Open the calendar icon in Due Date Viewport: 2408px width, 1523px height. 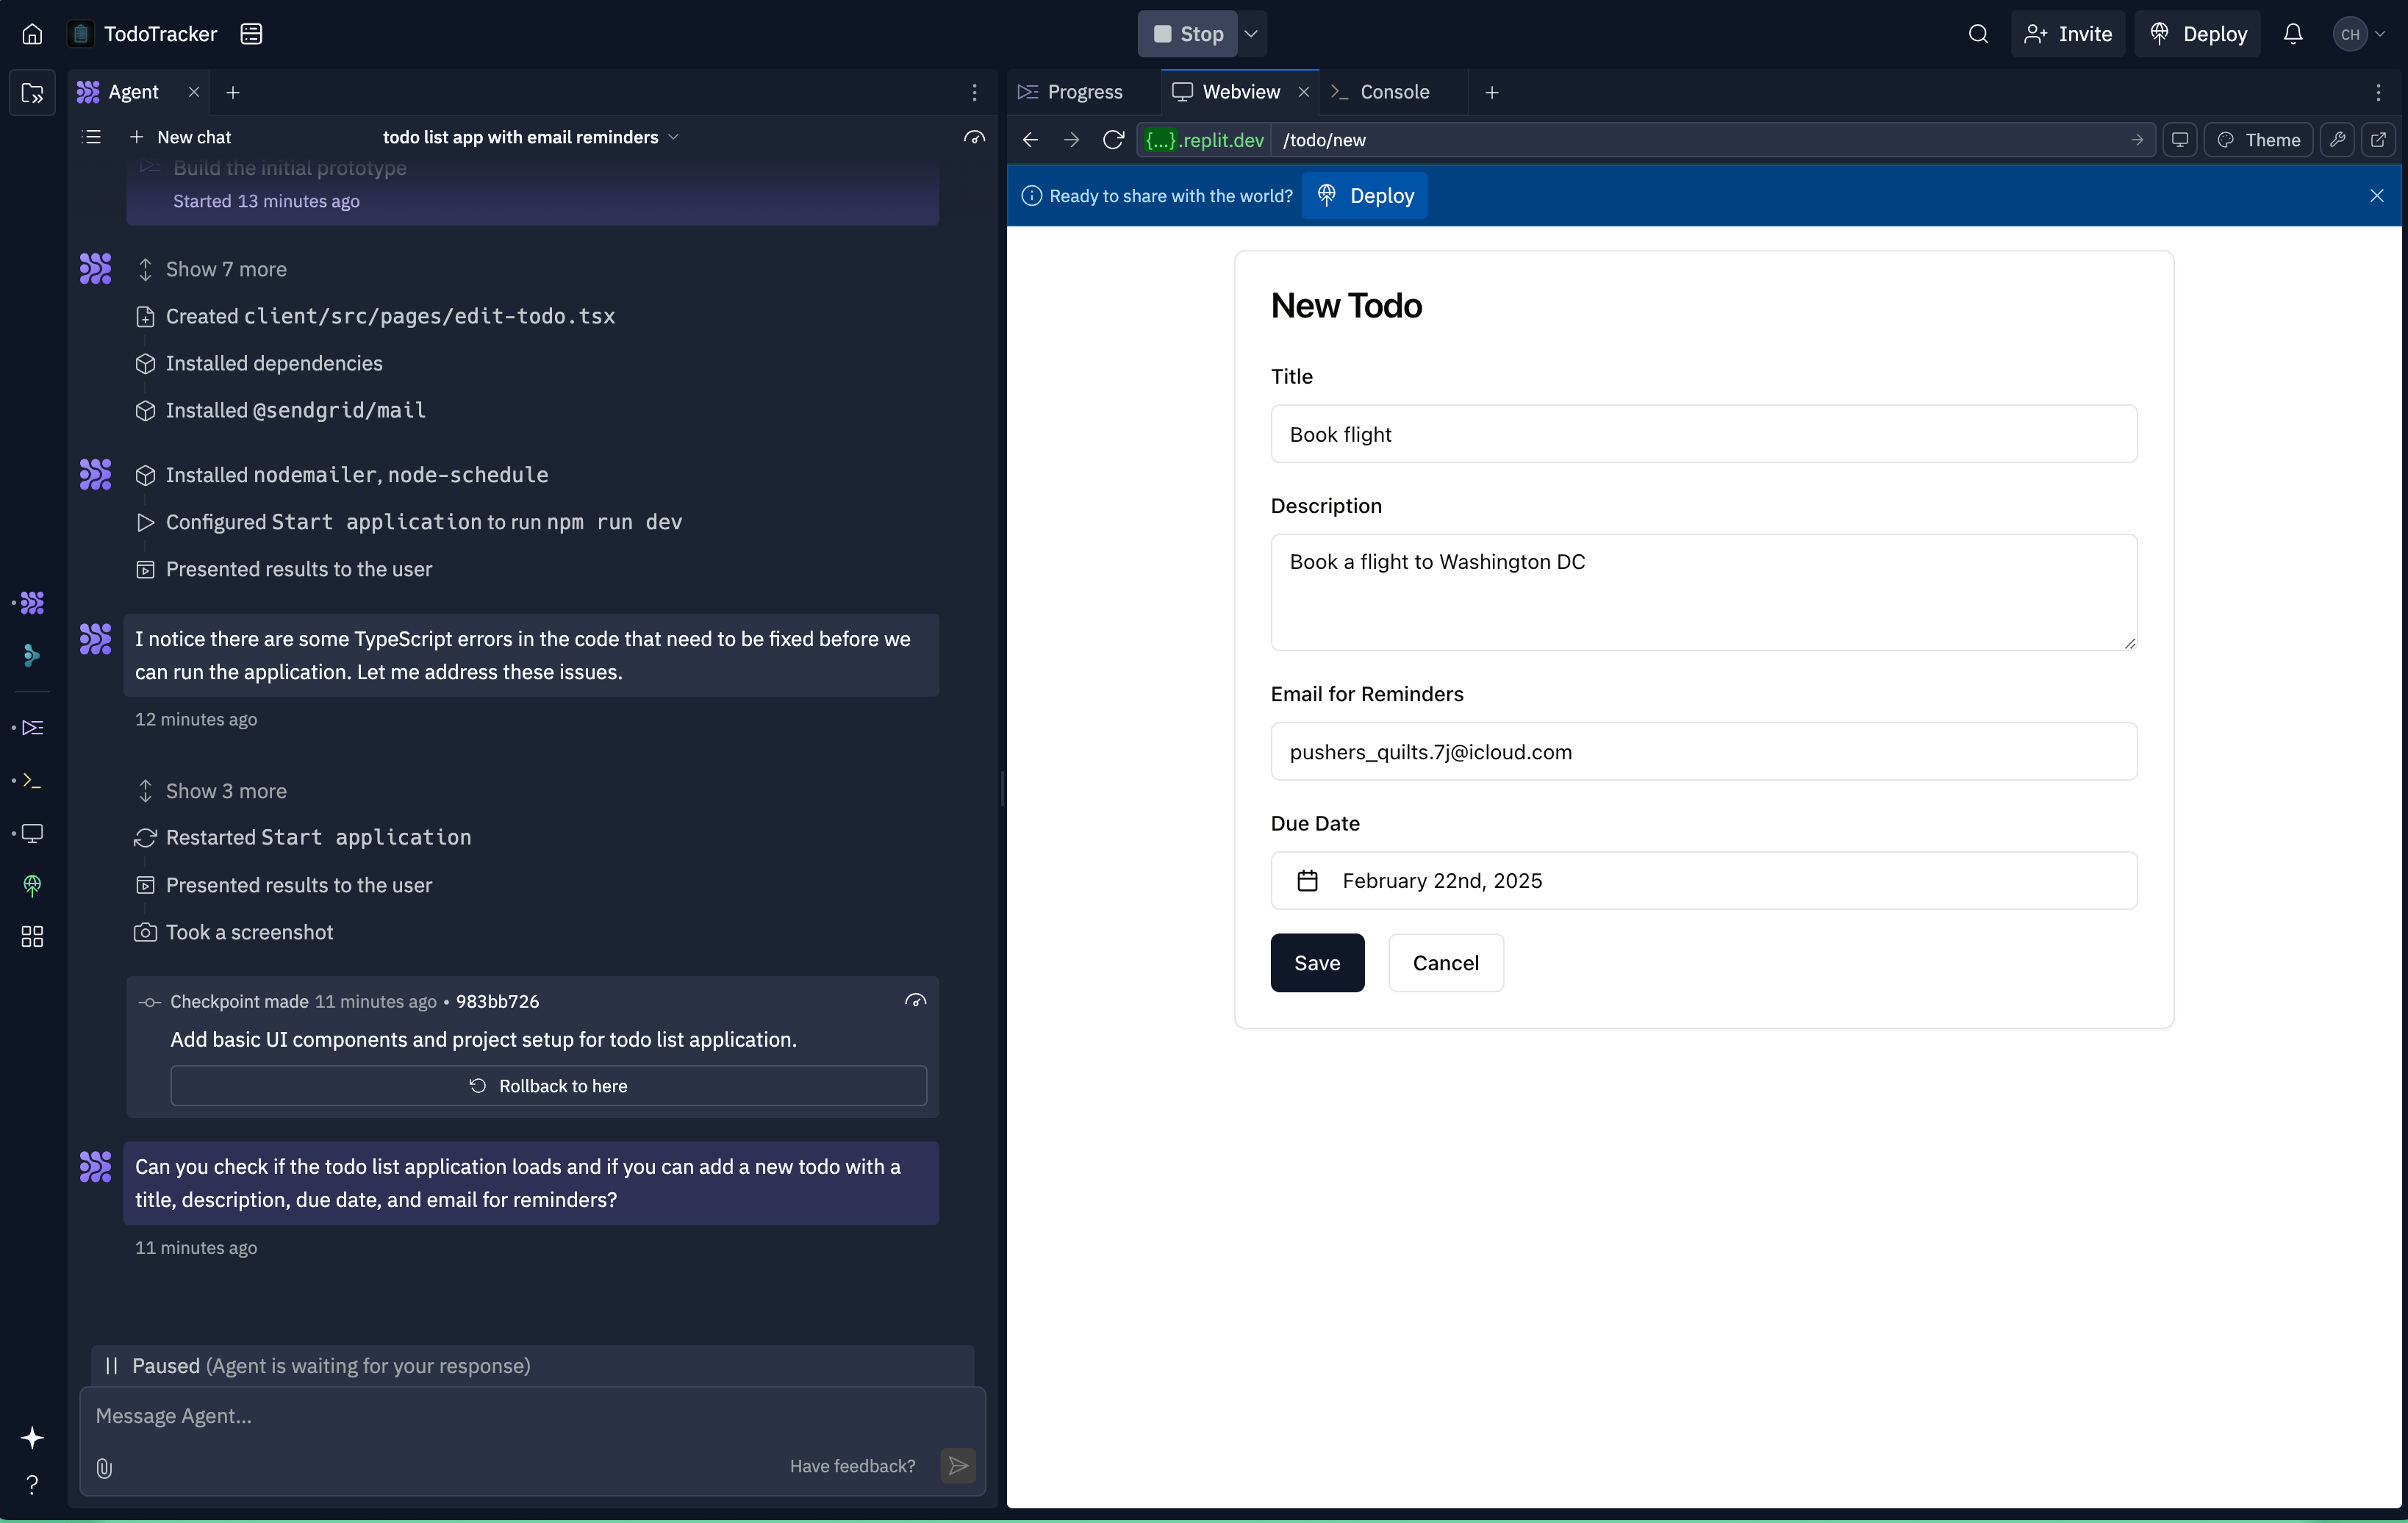[x=1307, y=881]
